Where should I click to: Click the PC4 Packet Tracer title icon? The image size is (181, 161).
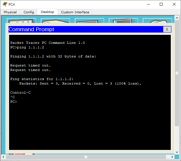point(5,4)
